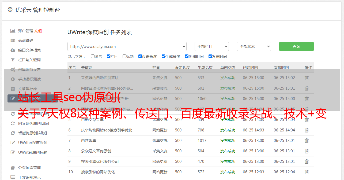Image resolution: width=344 pixels, height=180 pixels.
Task: Click the 优采云 管理控制台 header title
Action: [x=37, y=10]
